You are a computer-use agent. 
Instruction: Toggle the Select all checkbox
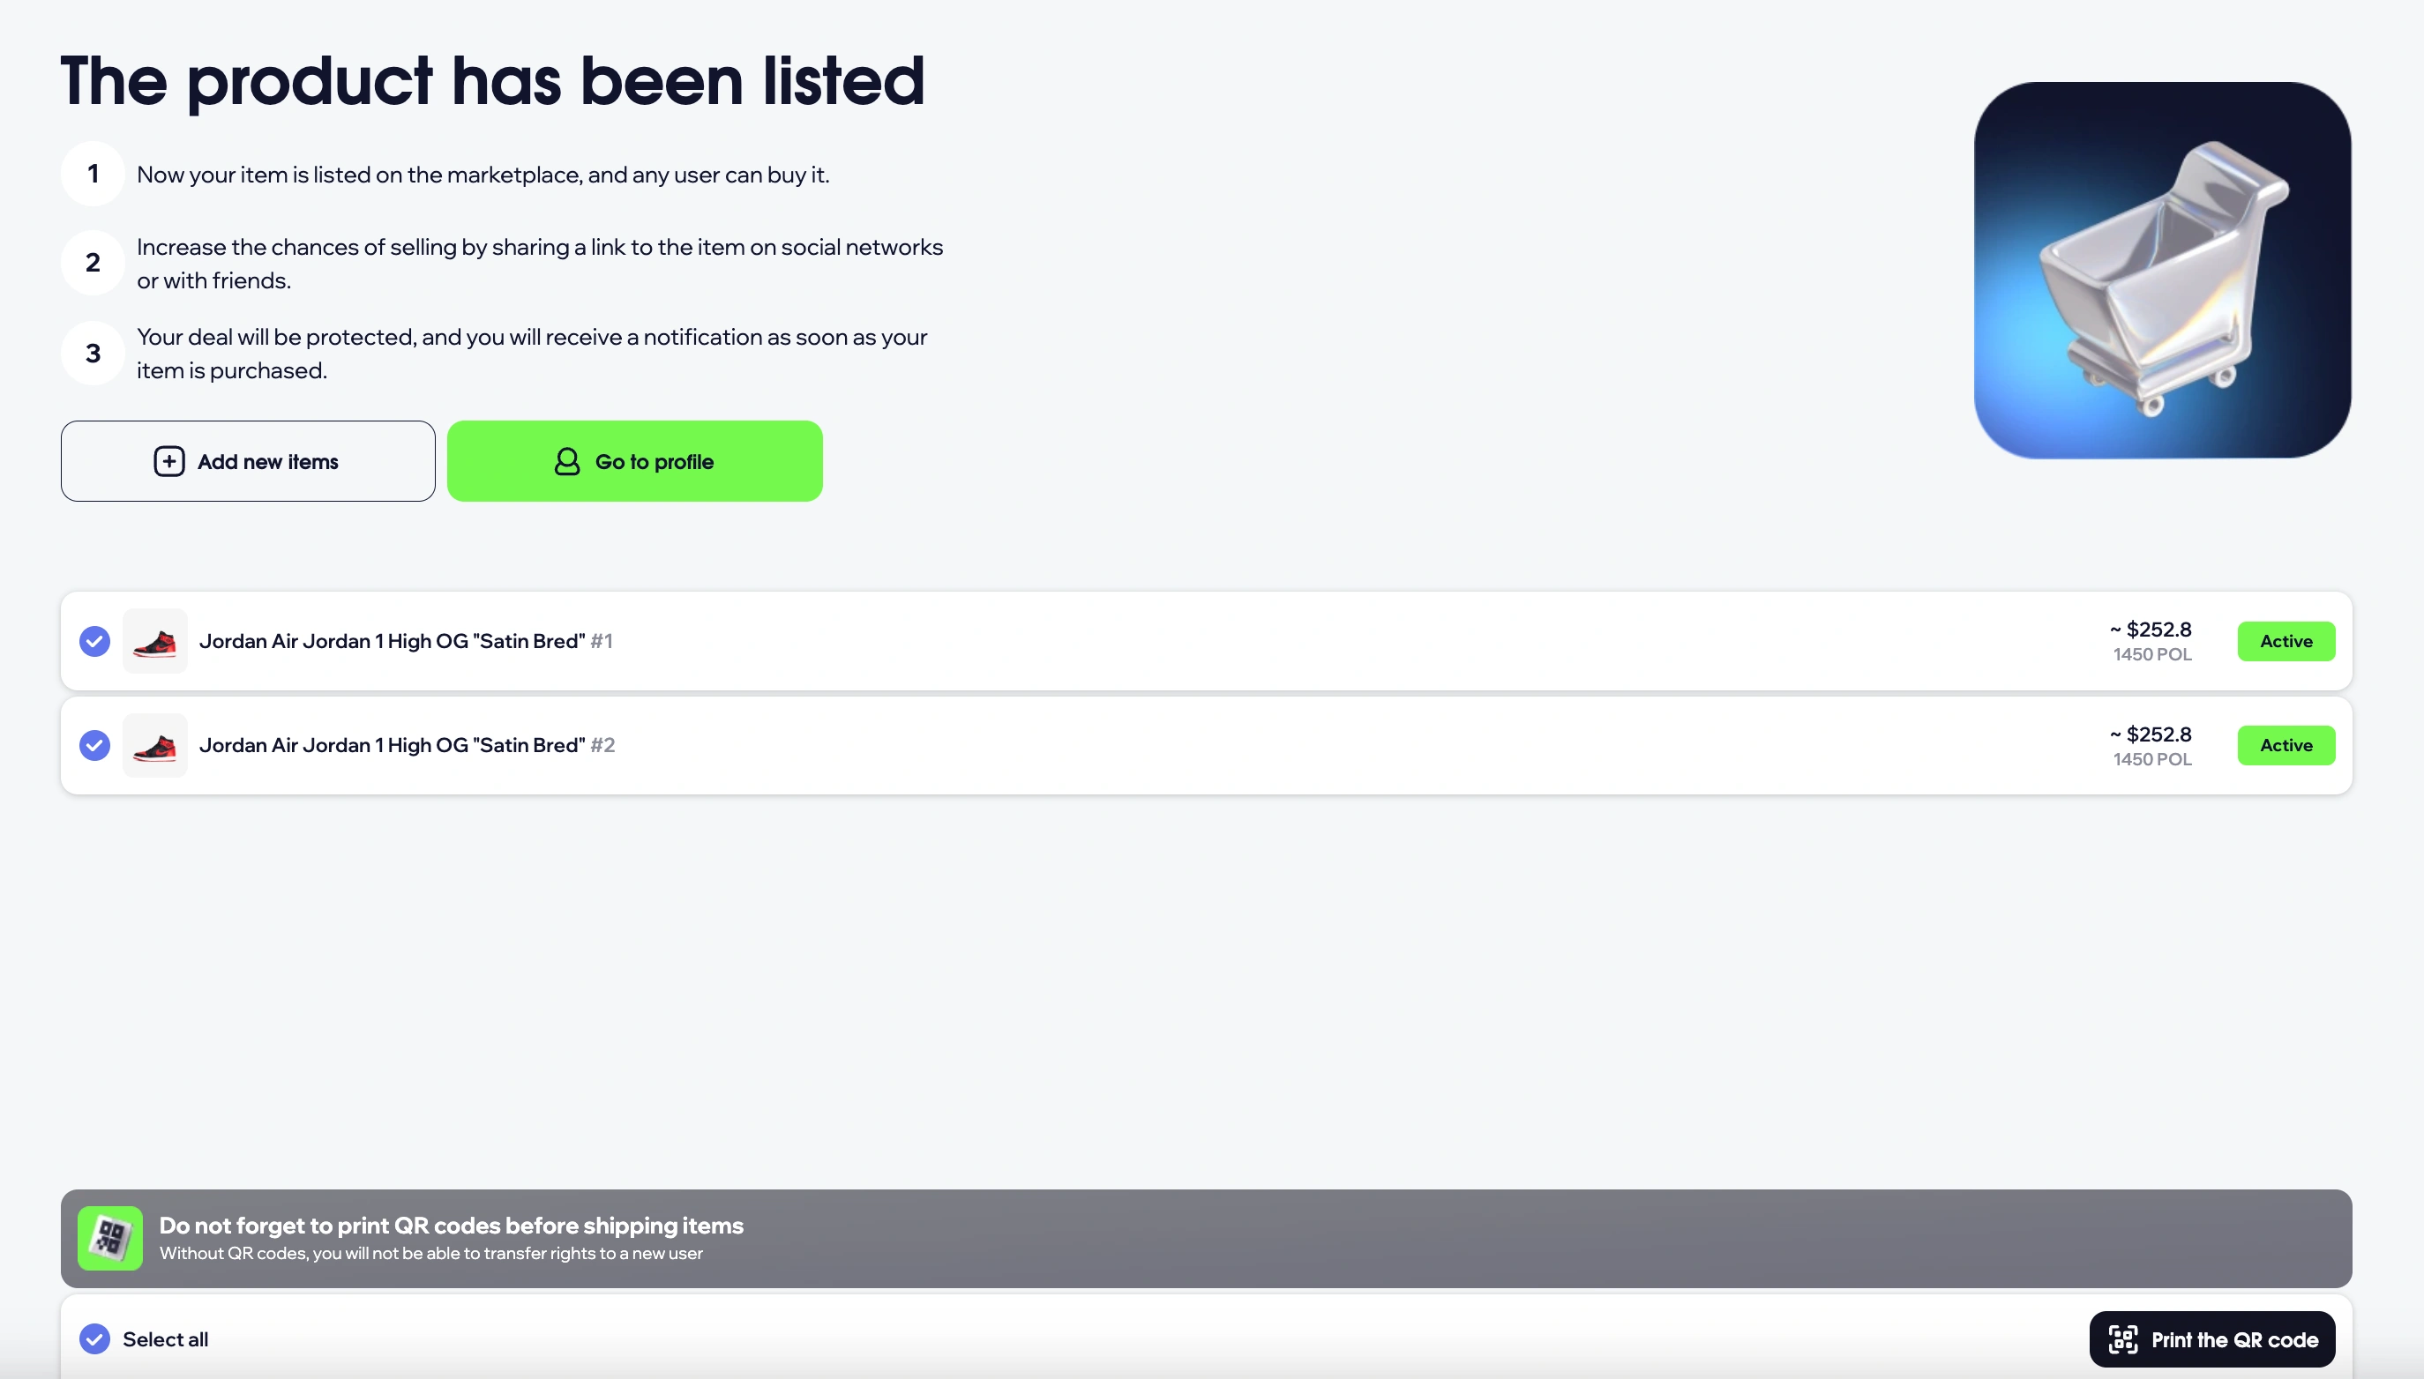click(x=94, y=1338)
